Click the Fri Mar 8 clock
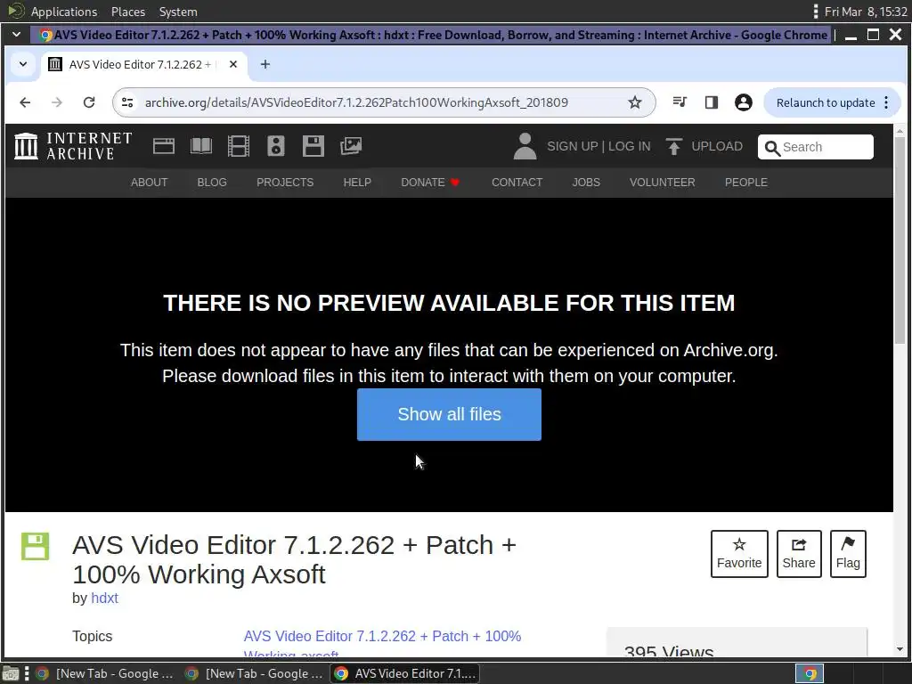The width and height of the screenshot is (912, 684). 866,12
